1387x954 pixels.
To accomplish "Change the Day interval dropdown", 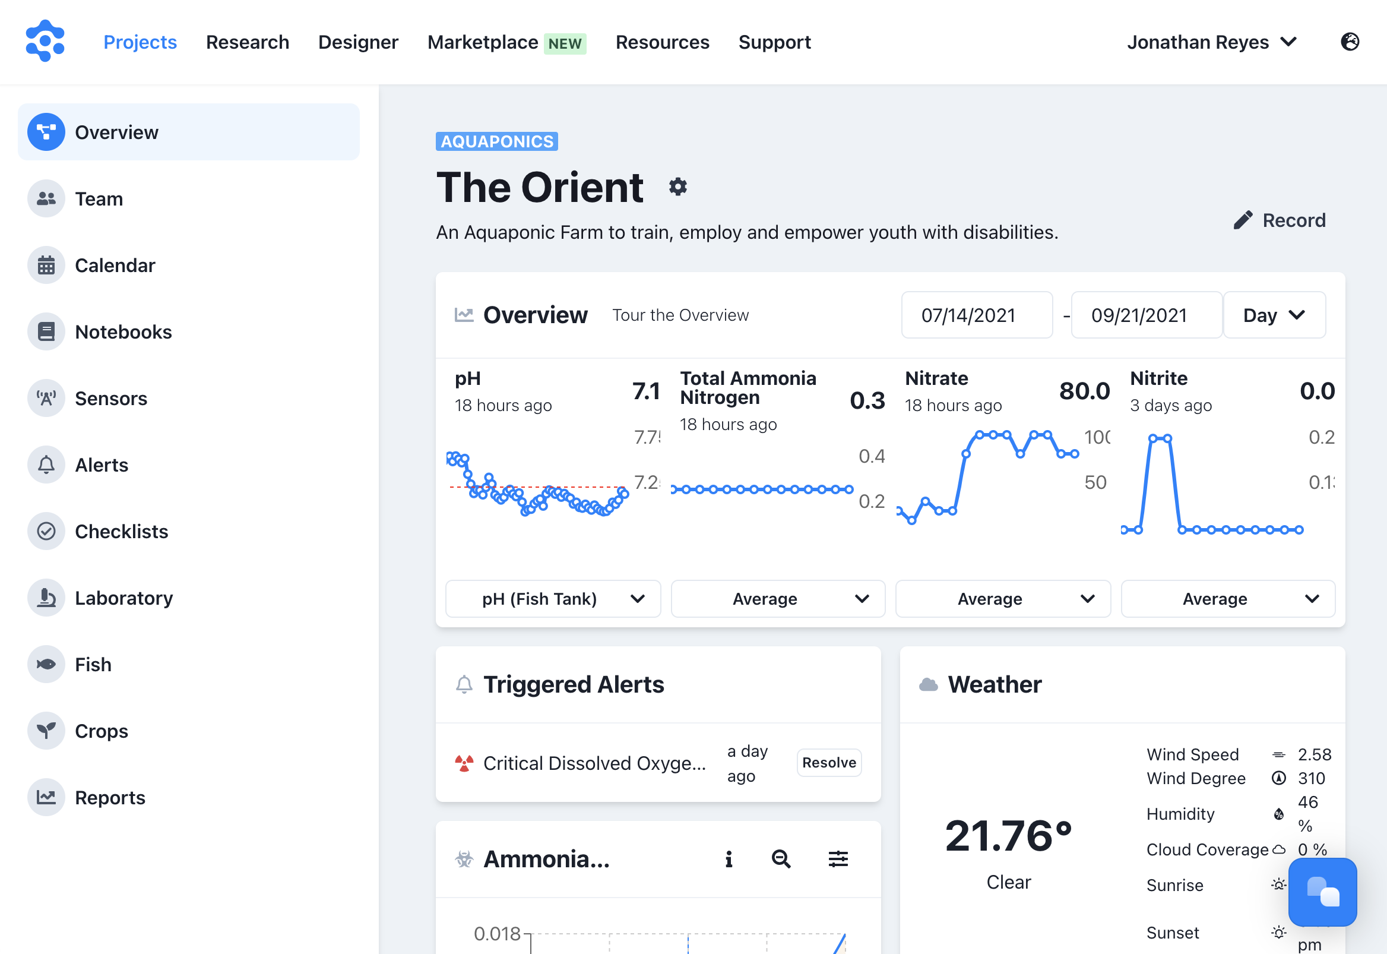I will tap(1274, 315).
